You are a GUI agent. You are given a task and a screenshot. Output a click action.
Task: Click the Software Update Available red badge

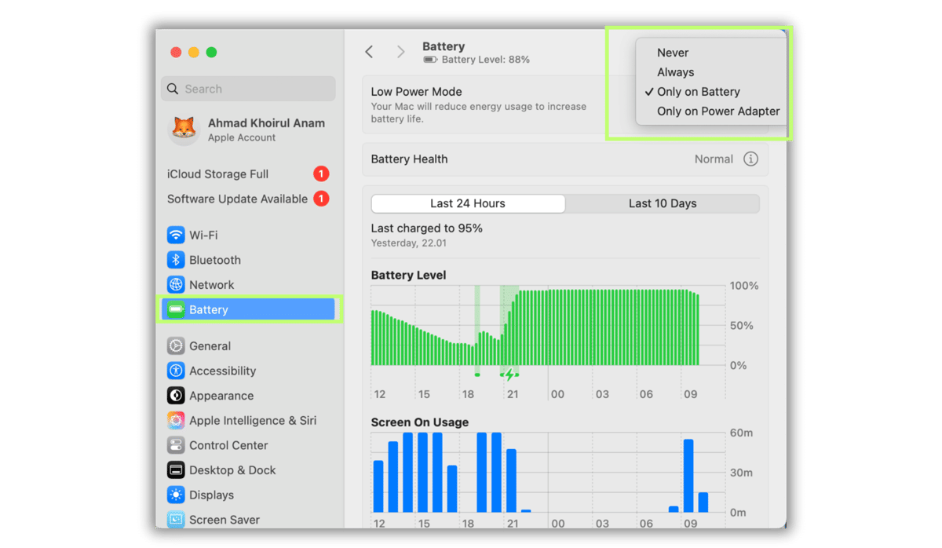(x=321, y=199)
